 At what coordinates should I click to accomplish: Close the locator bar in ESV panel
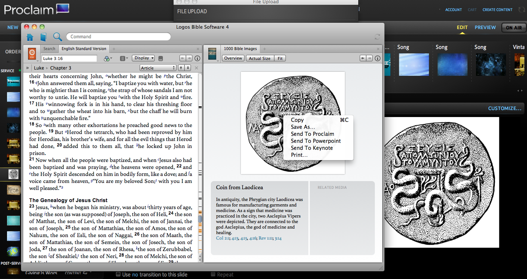[x=196, y=68]
